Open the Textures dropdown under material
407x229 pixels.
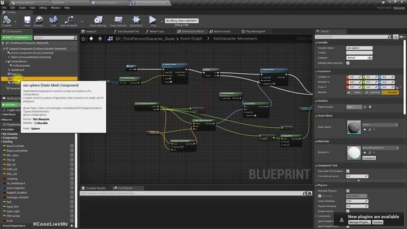(x=369, y=158)
